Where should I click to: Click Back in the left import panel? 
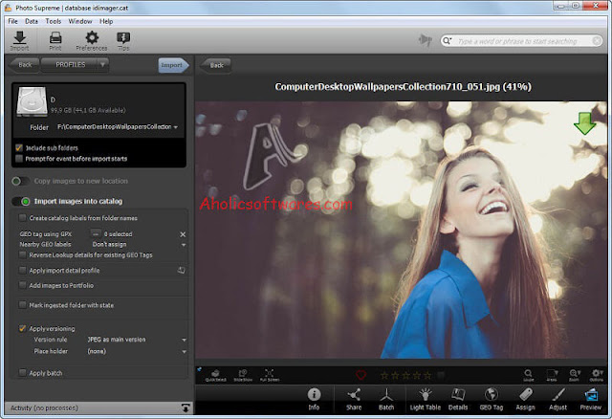point(24,65)
